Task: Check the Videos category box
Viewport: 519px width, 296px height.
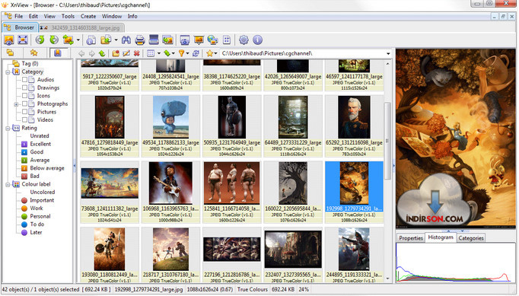Action: pos(24,119)
